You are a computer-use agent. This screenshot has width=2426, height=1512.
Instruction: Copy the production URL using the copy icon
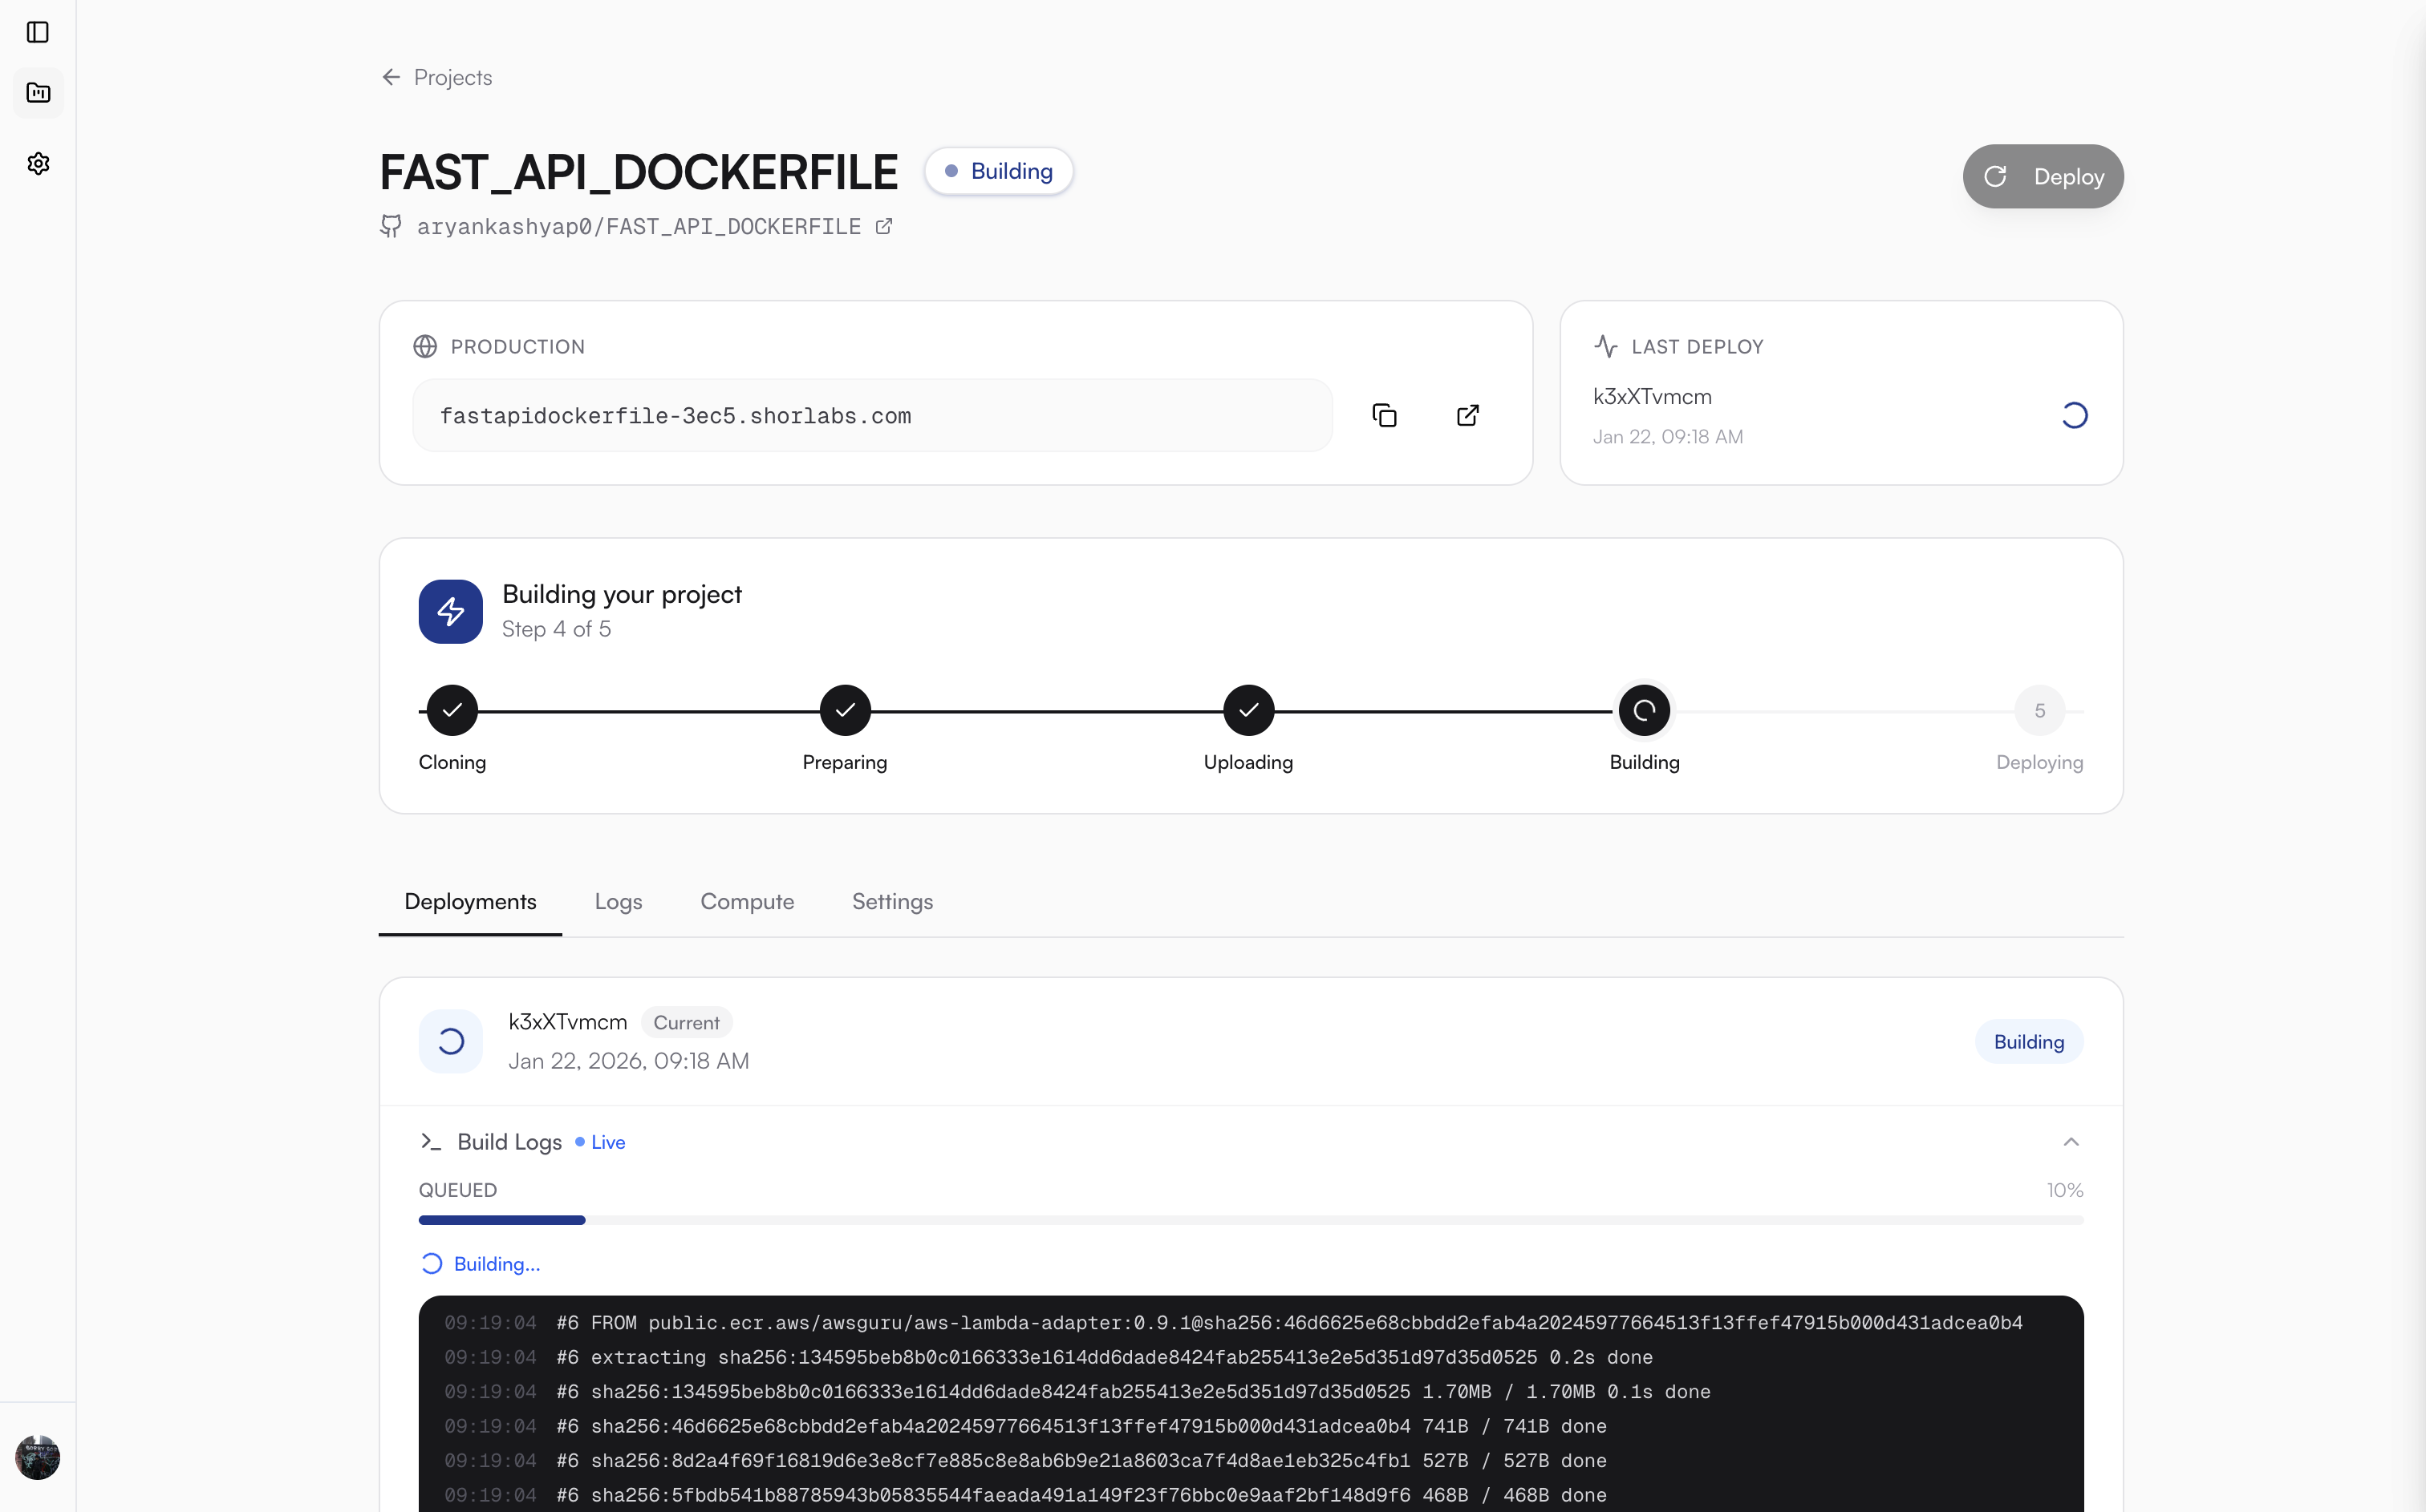(1385, 414)
